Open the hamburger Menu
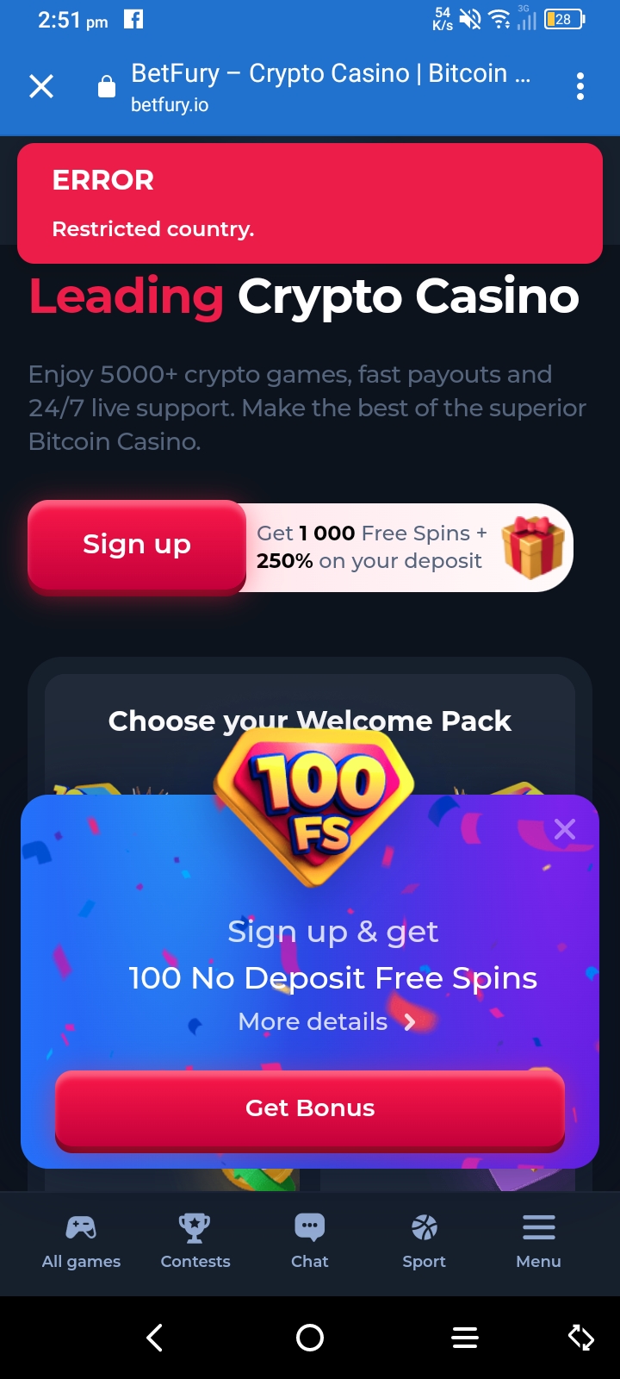The height and width of the screenshot is (1379, 620). coord(539,1242)
